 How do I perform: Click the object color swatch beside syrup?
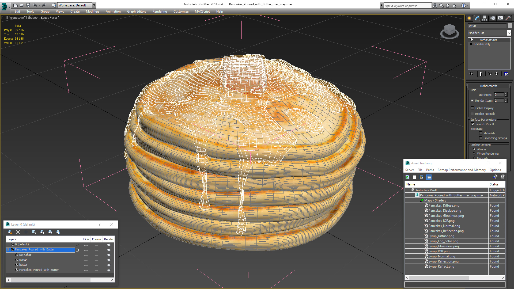point(510,26)
